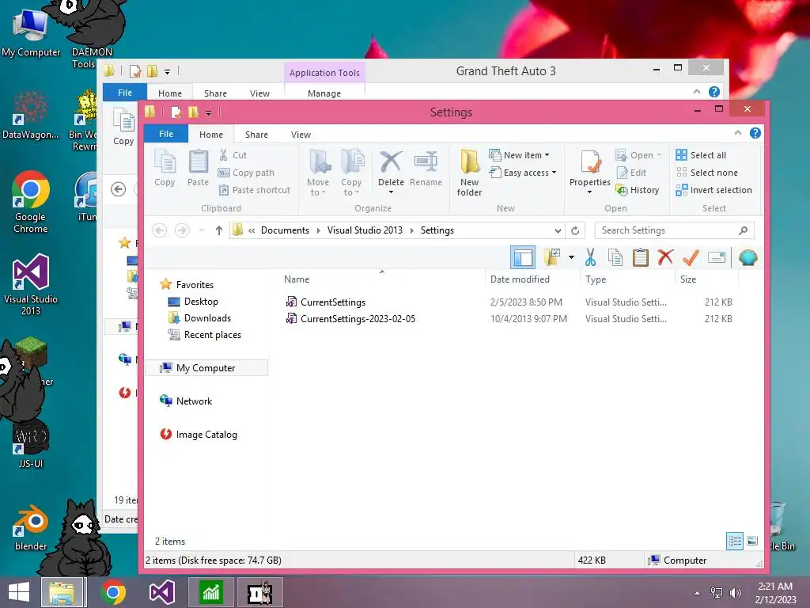
Task: Open Google Chrome from the taskbar
Action: (114, 592)
